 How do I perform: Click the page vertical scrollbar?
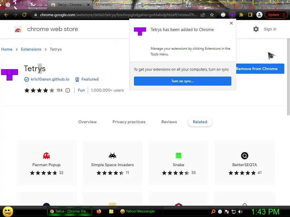tap(288, 77)
